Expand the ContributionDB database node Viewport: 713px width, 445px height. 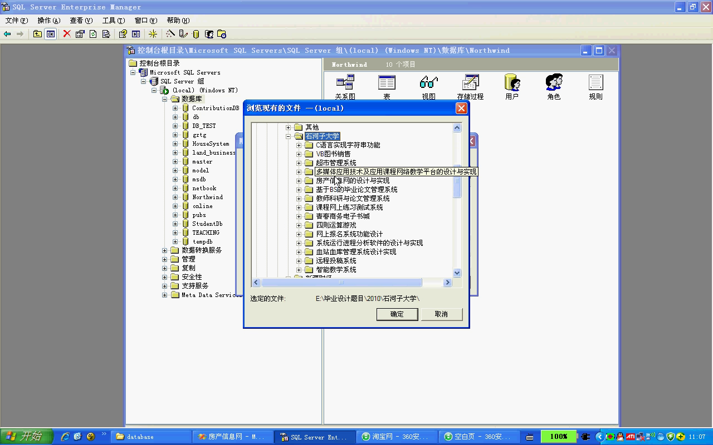pyautogui.click(x=175, y=108)
